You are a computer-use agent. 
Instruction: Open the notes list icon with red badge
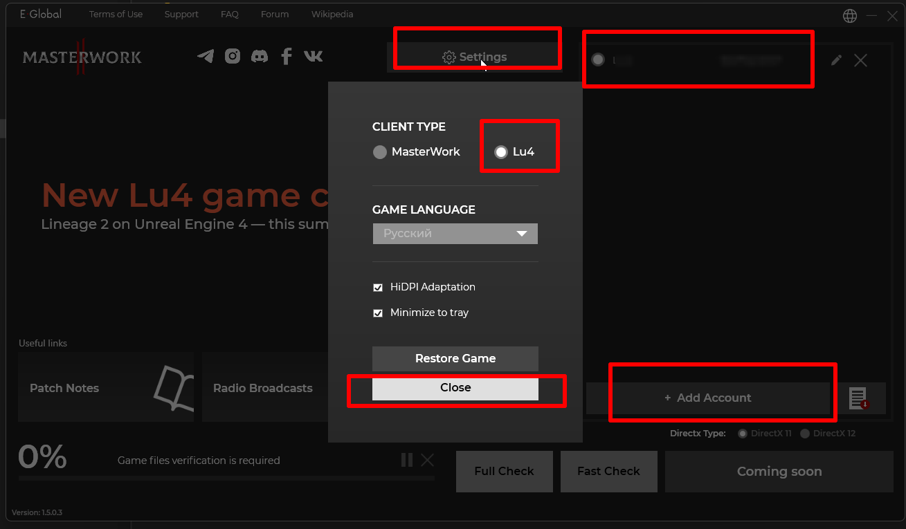coord(858,398)
